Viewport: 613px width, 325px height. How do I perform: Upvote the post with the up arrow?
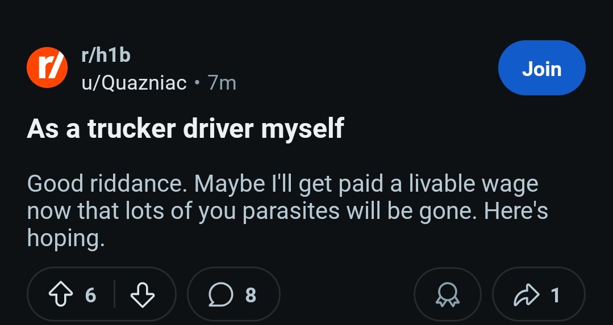pyautogui.click(x=61, y=294)
